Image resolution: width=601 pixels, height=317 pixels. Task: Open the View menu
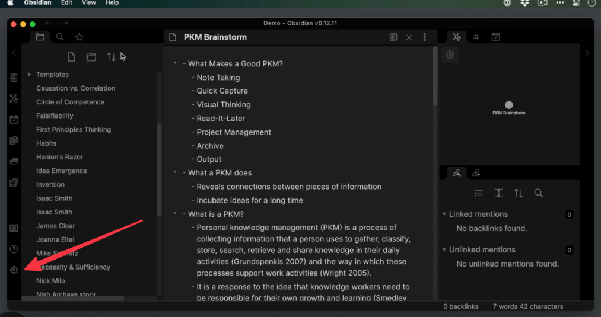pos(88,3)
